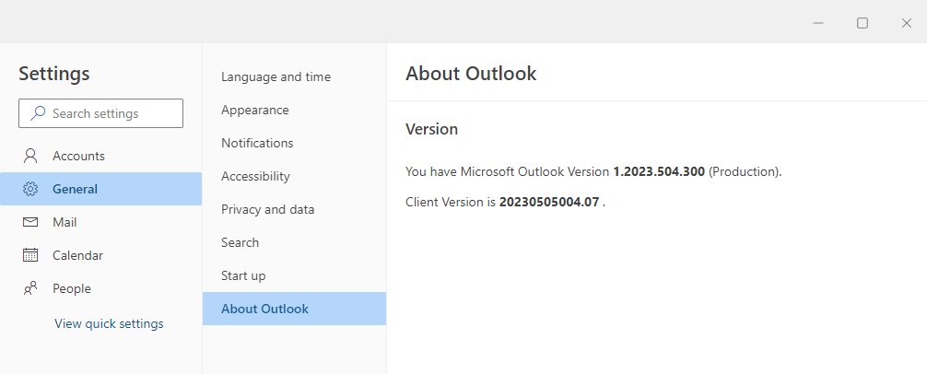
Task: Open Privacy and data settings
Action: pyautogui.click(x=295, y=209)
